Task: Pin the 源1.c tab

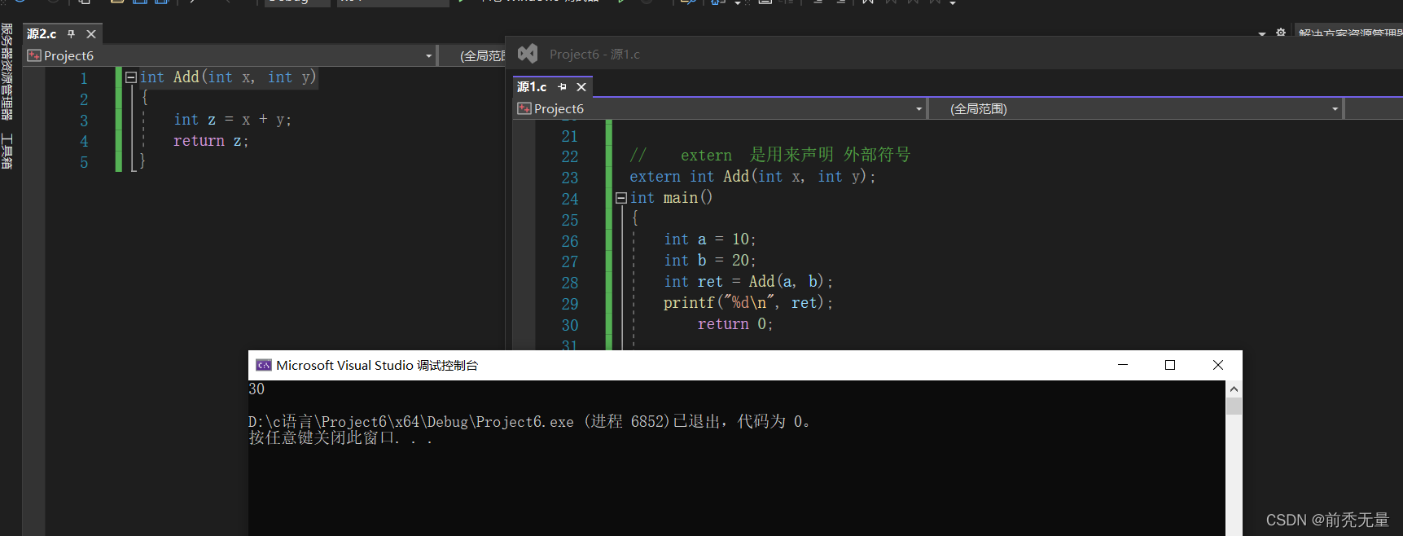Action: click(x=562, y=87)
